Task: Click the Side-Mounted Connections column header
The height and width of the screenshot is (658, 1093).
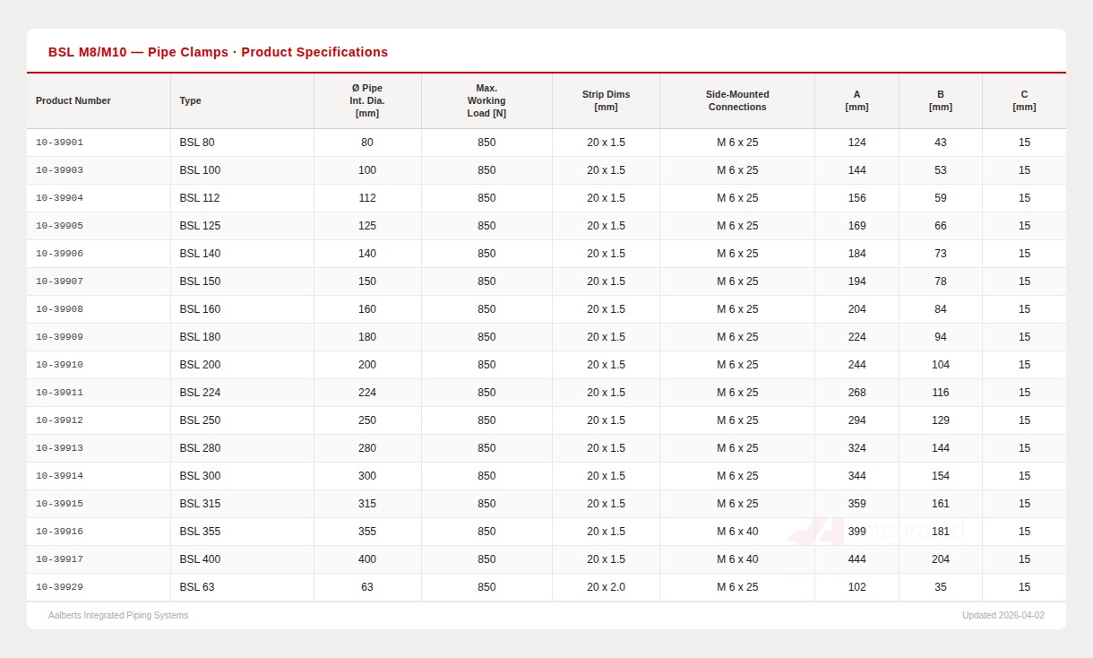Action: click(x=737, y=100)
